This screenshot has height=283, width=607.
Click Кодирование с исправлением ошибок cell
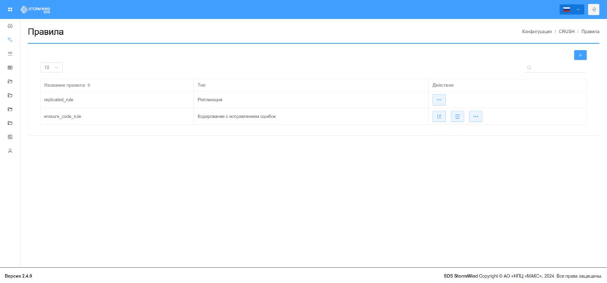(x=311, y=116)
